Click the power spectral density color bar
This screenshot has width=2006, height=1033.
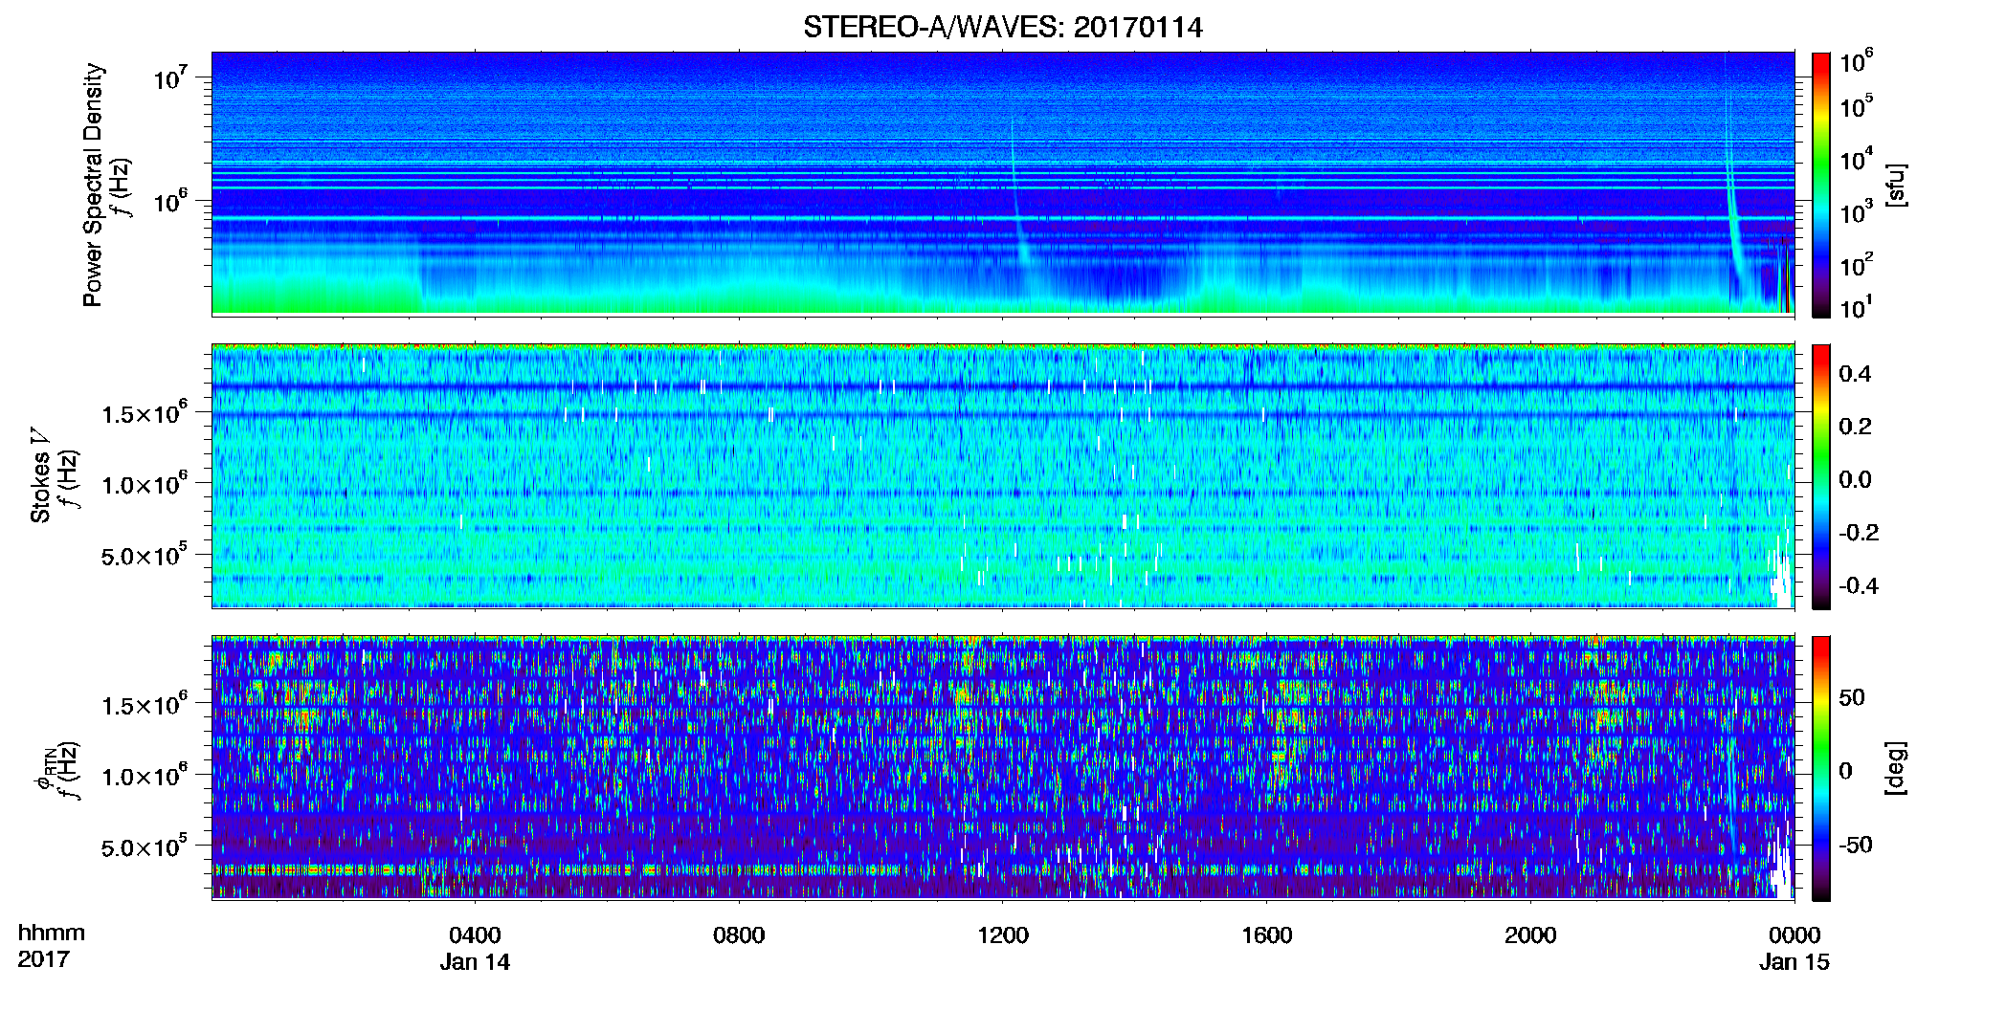pos(1821,185)
